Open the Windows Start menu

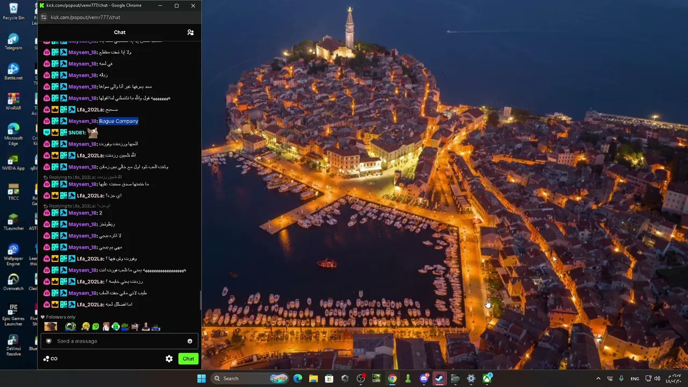click(202, 378)
